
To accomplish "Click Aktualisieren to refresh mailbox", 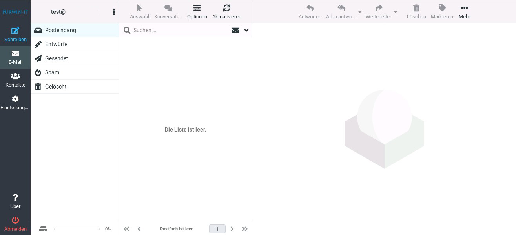I will coord(227,12).
